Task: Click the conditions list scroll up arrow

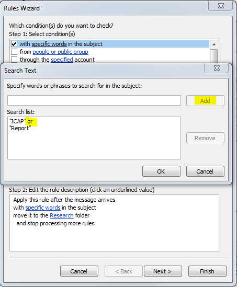Action: (x=214, y=44)
